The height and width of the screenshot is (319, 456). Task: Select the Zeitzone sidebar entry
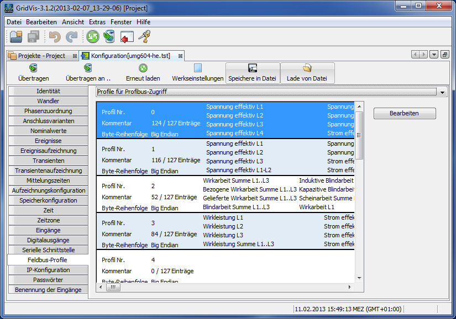pyautogui.click(x=48, y=220)
